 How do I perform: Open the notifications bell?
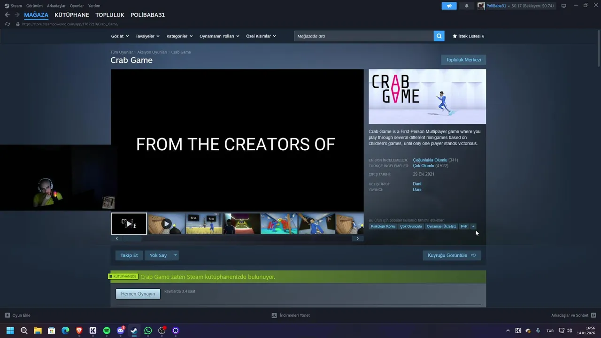coord(466,6)
